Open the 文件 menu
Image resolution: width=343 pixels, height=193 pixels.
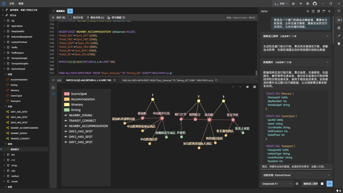[x=12, y=3]
